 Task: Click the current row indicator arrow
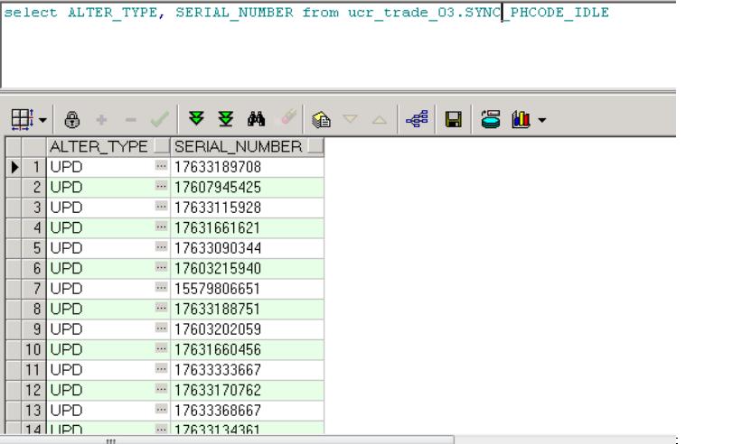click(14, 167)
